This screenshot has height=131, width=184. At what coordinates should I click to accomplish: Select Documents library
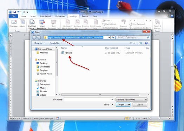(44, 84)
